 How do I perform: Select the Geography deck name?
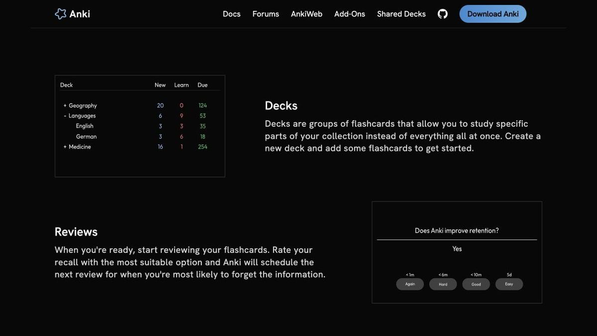83,106
